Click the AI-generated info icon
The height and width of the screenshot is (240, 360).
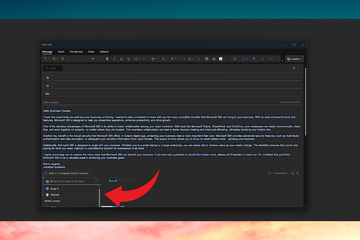click(x=269, y=173)
